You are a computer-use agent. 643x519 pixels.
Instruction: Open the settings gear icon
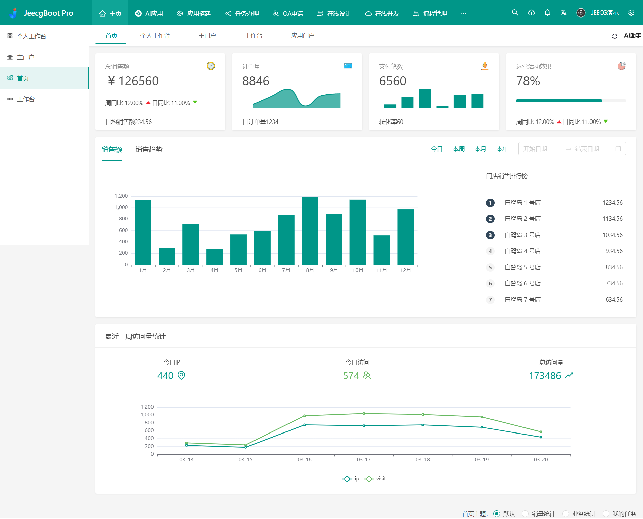click(x=631, y=13)
